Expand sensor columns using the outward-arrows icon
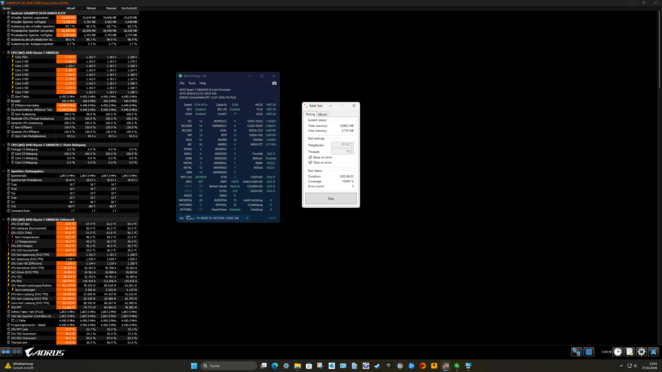Viewport: 662px width, 372px height. [6, 352]
